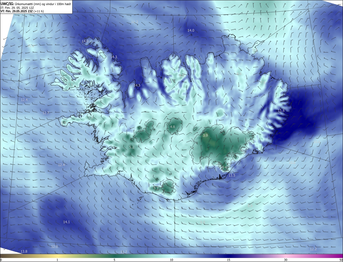Click the 5.2 value label in west Iceland
Image resolution: width=343 pixels, height=262 pixels.
[x=132, y=147]
